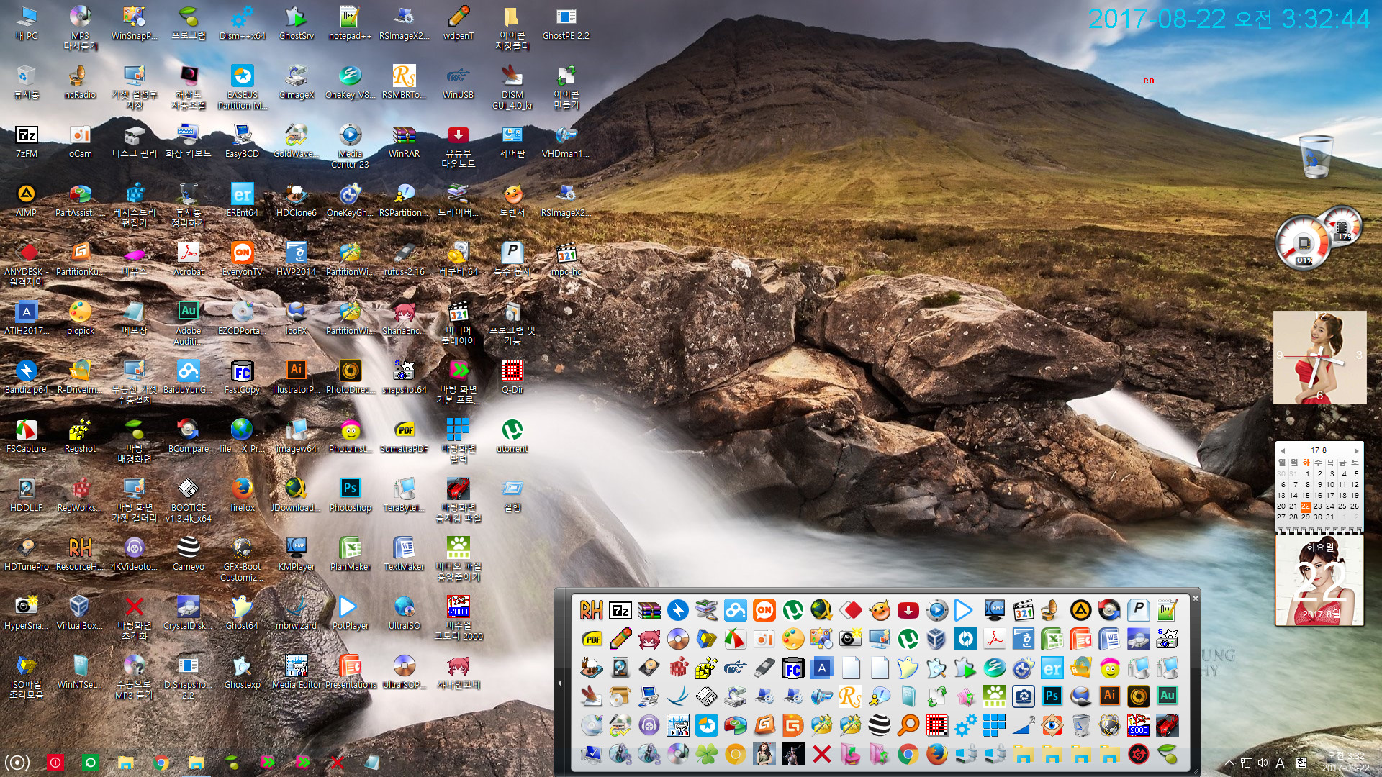Start oCam screen recorder desktop icon
This screenshot has height=777, width=1382.
(80, 141)
